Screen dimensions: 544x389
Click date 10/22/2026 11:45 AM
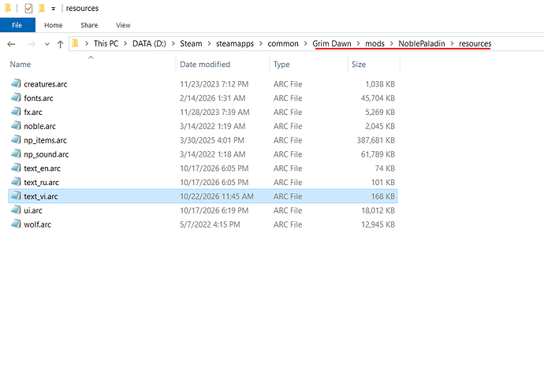click(x=217, y=196)
